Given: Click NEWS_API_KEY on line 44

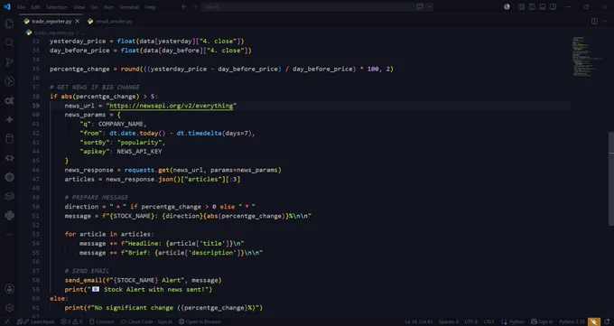Looking at the screenshot, I should [139, 151].
